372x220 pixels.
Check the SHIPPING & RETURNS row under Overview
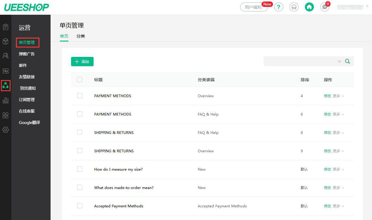[x=79, y=151]
